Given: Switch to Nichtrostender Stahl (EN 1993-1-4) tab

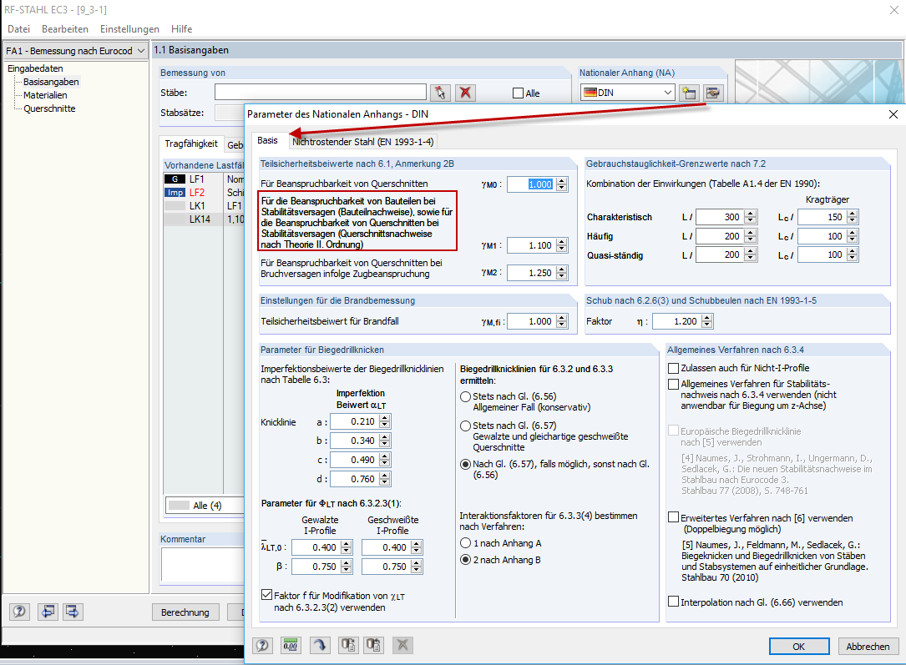Looking at the screenshot, I should (x=362, y=142).
